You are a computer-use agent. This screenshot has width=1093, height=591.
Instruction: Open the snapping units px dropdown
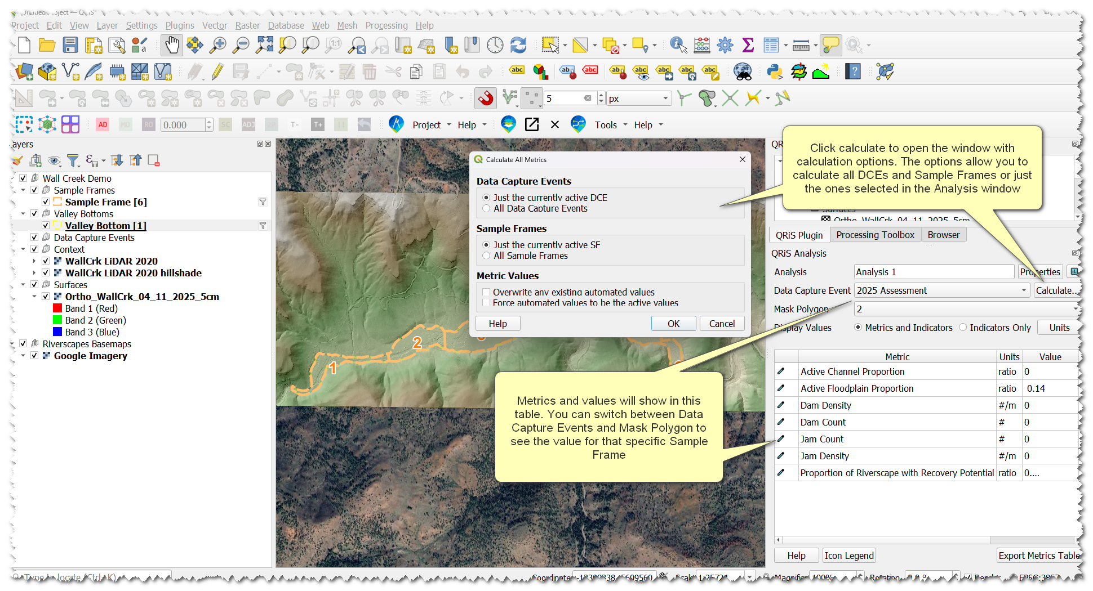click(x=639, y=98)
